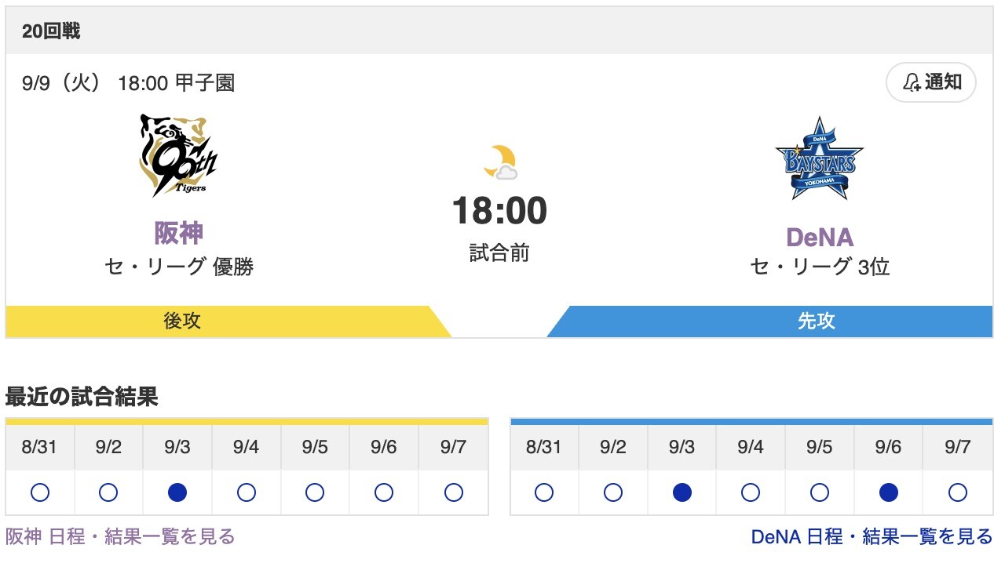Click the Hanshin Tigers 90th logo
The image size is (994, 563).
click(x=178, y=155)
